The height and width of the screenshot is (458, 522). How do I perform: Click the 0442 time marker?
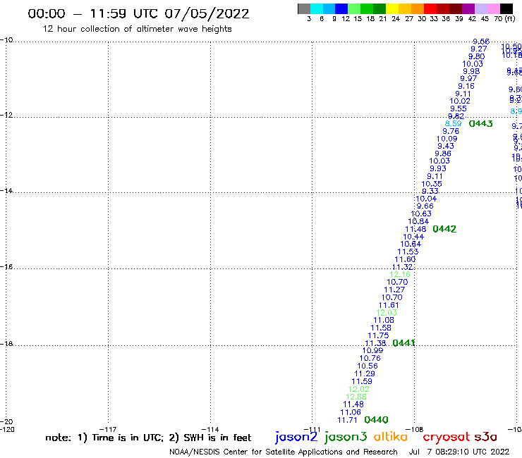point(444,229)
